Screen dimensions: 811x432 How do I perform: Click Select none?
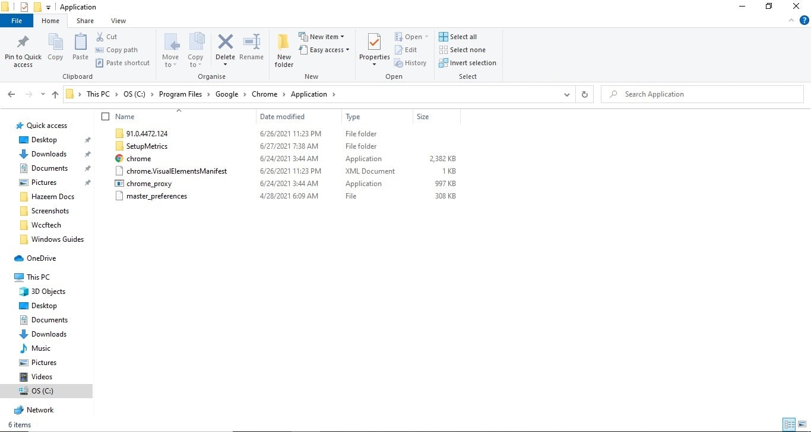click(462, 50)
